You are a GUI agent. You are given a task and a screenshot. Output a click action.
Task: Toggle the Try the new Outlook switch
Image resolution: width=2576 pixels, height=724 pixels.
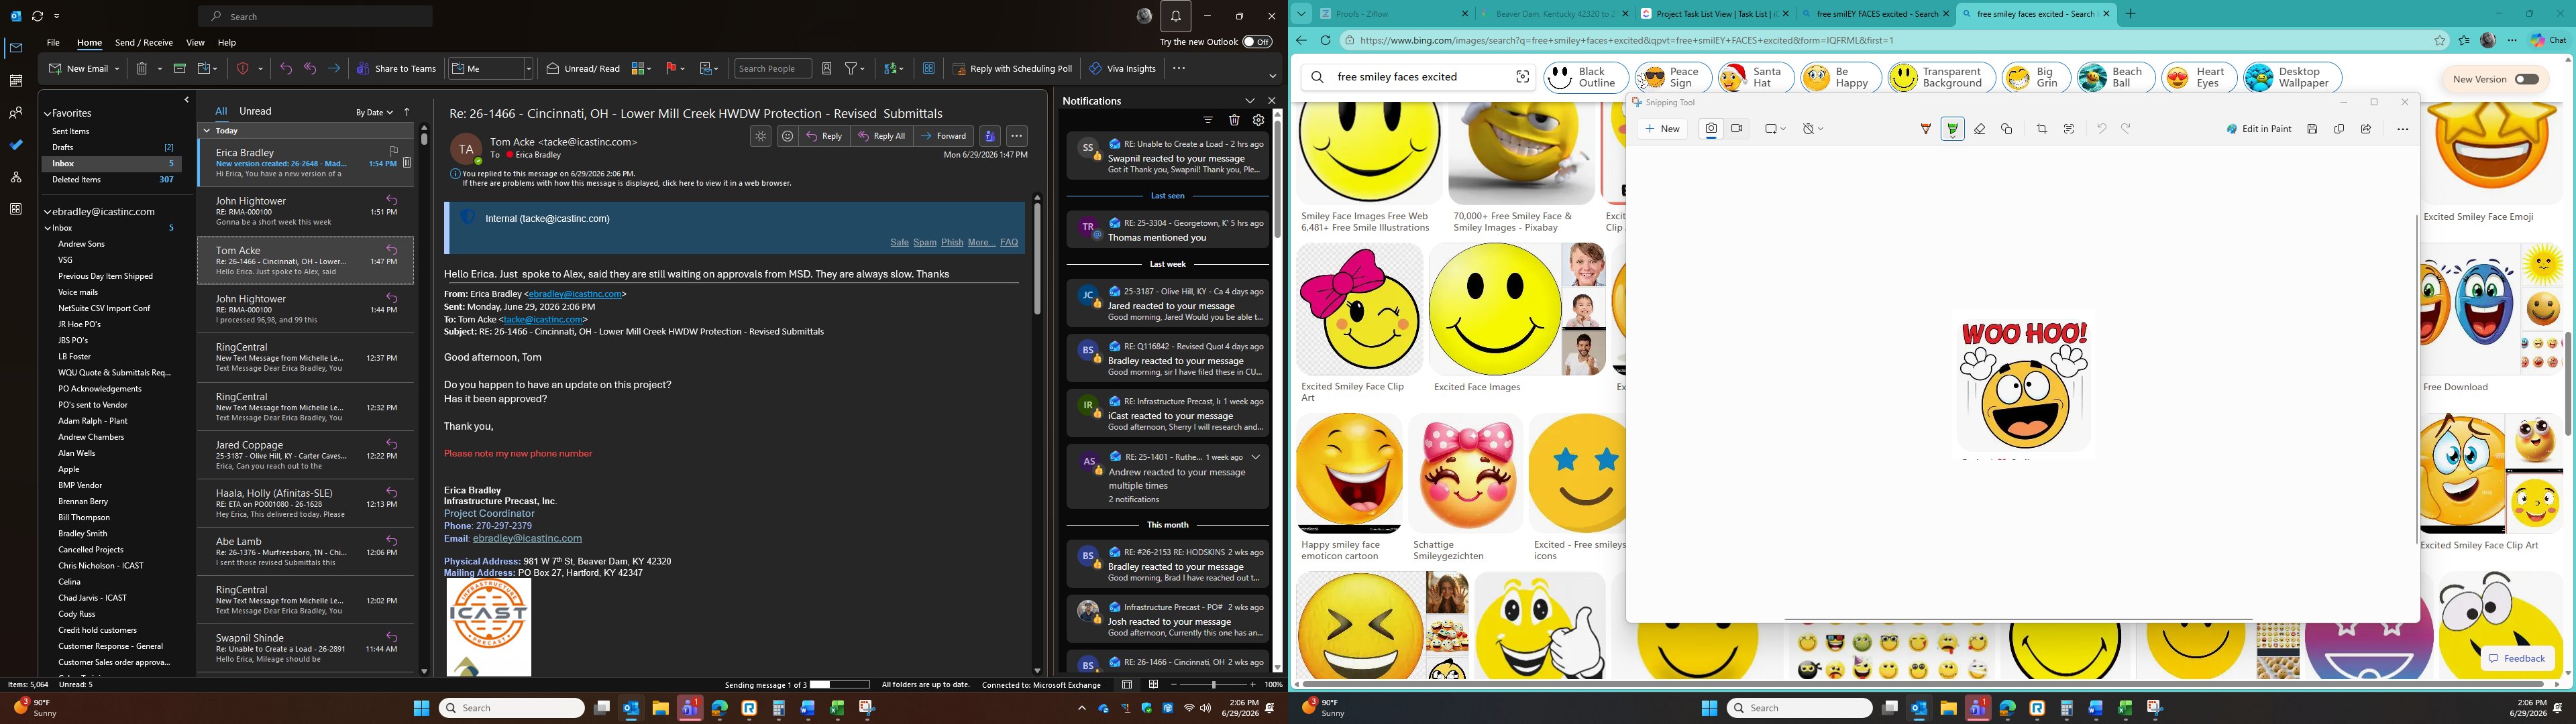[1257, 42]
